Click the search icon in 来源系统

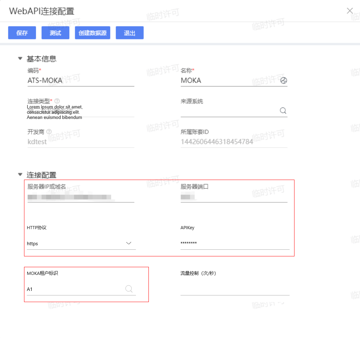coord(283,111)
